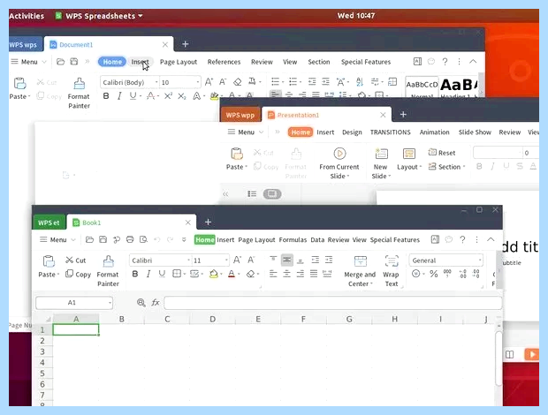Image resolution: width=548 pixels, height=415 pixels.
Task: Click the fx insert function icon
Action: click(x=156, y=303)
